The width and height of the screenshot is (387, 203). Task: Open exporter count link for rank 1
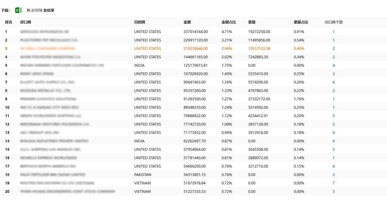[333, 32]
